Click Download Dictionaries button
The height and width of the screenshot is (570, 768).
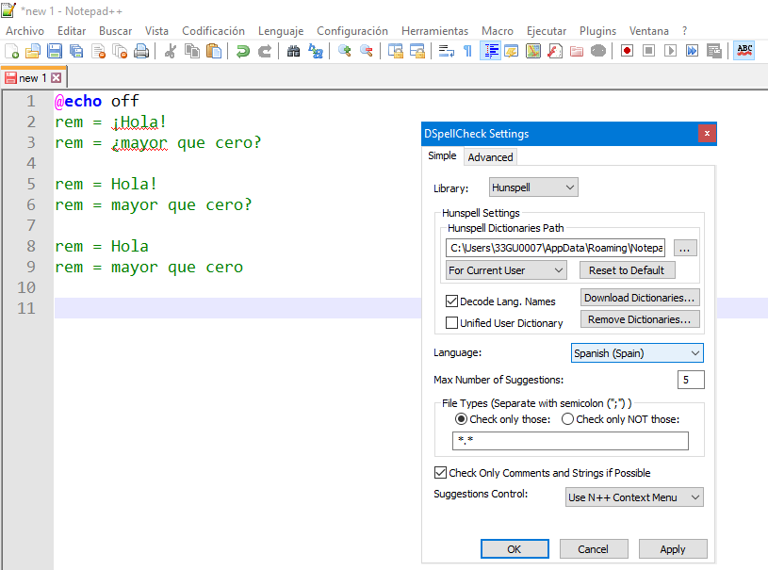point(640,298)
